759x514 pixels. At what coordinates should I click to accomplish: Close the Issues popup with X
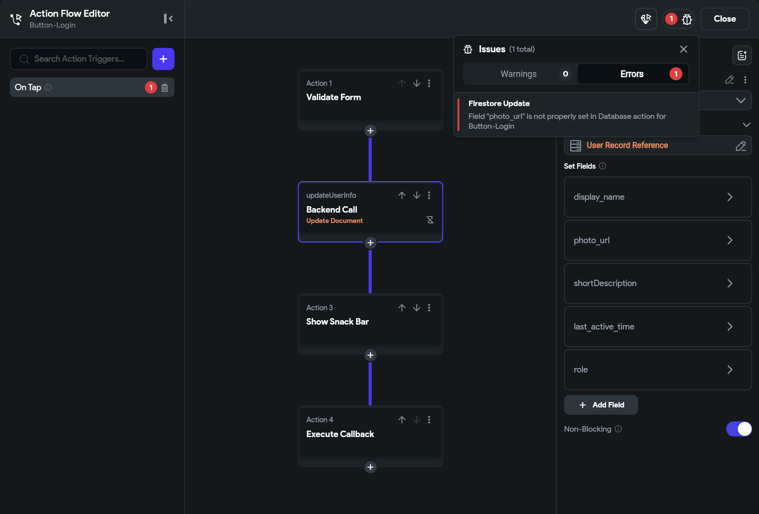click(684, 49)
